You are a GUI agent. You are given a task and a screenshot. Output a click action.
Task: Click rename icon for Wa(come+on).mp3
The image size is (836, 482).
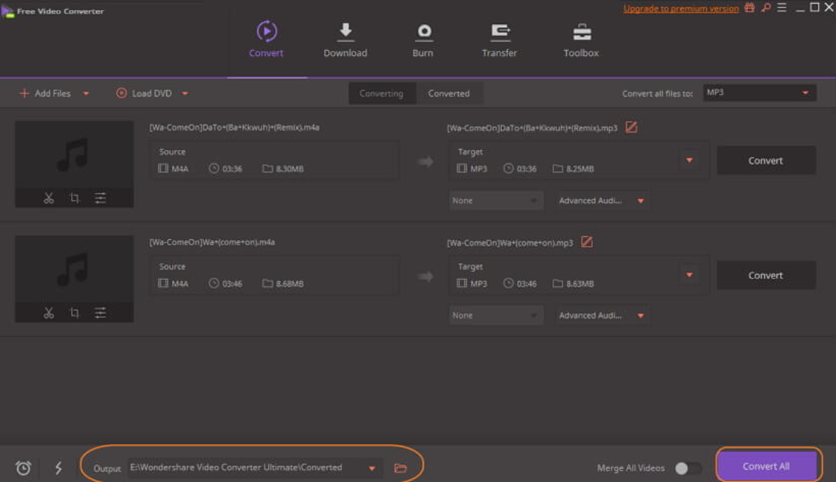tap(587, 242)
